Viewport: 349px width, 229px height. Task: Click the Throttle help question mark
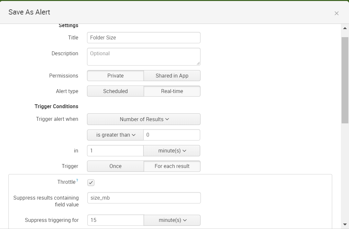76,180
